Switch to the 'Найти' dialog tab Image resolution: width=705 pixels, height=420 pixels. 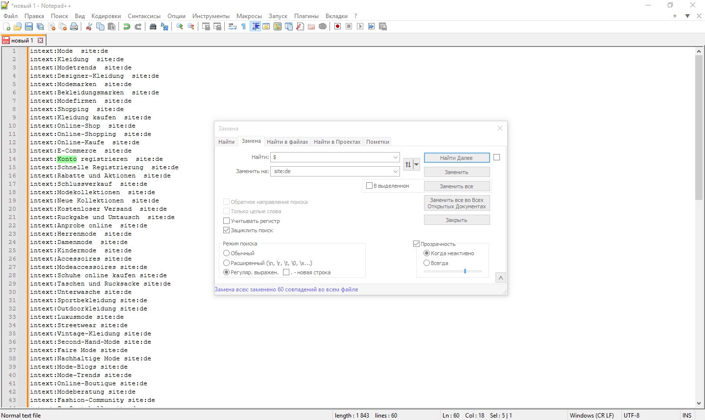tap(227, 142)
